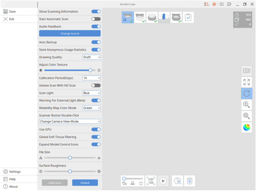Click the tooth smart selection tool

pos(178,181)
